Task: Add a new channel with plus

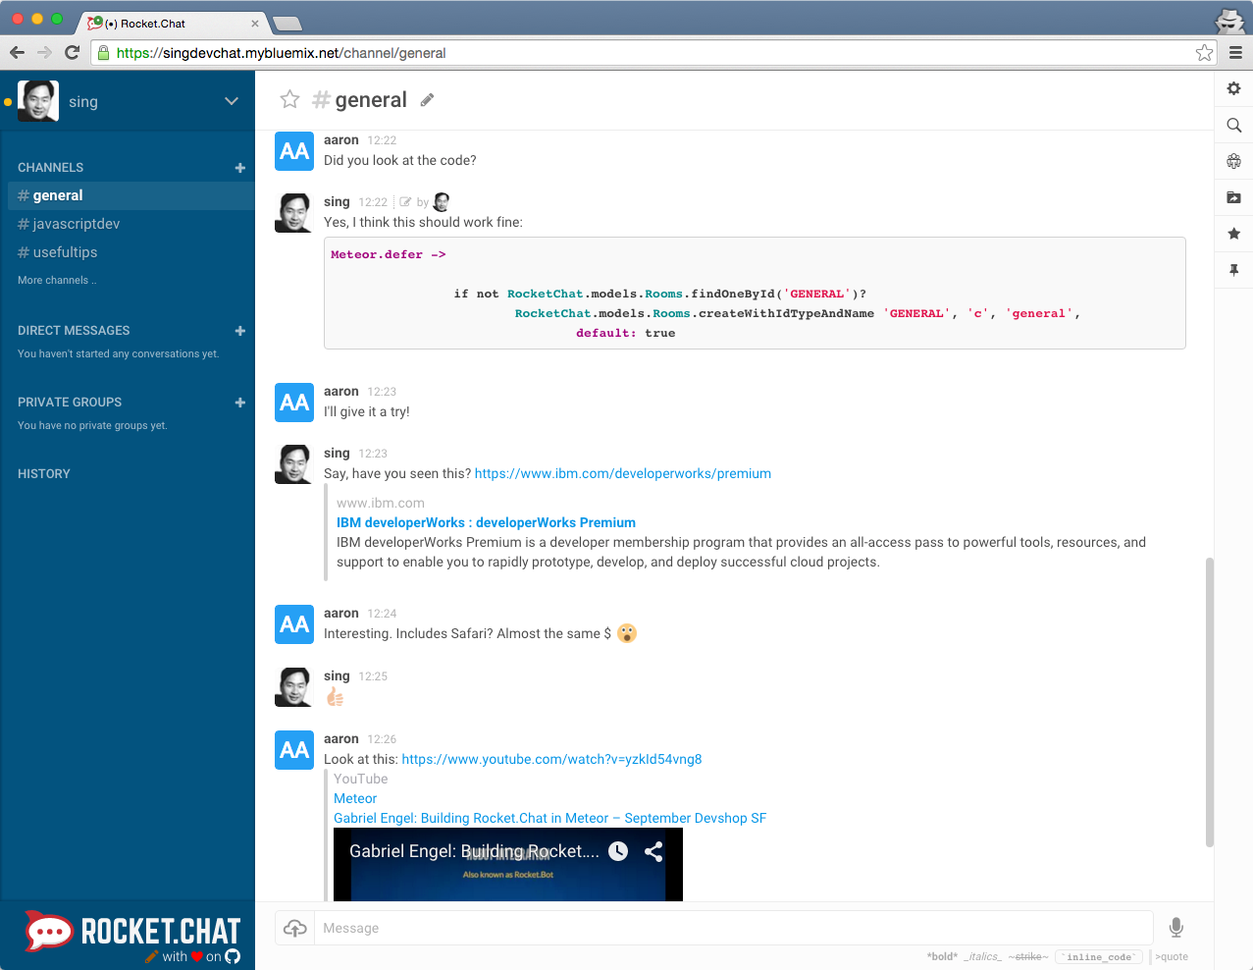Action: tap(240, 168)
